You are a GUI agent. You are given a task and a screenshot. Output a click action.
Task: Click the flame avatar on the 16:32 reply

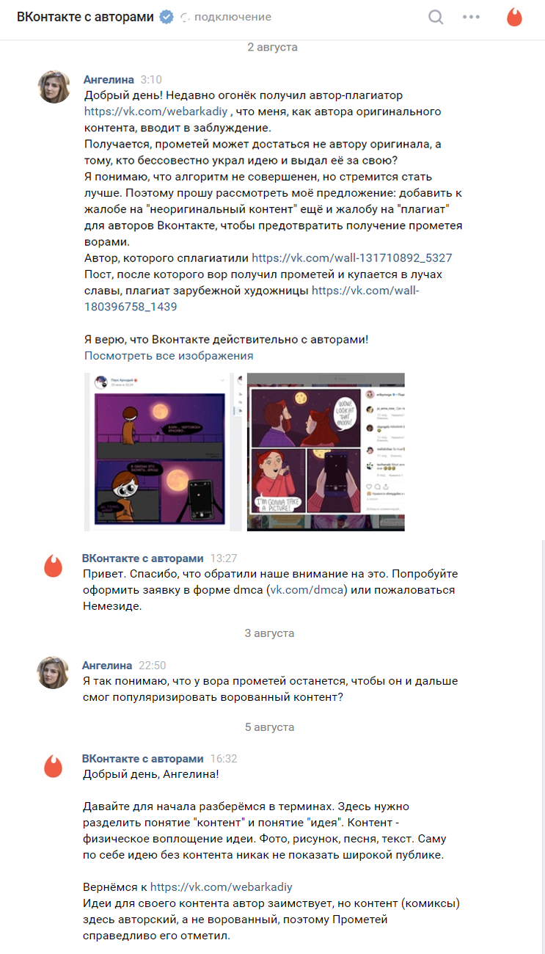(x=54, y=766)
